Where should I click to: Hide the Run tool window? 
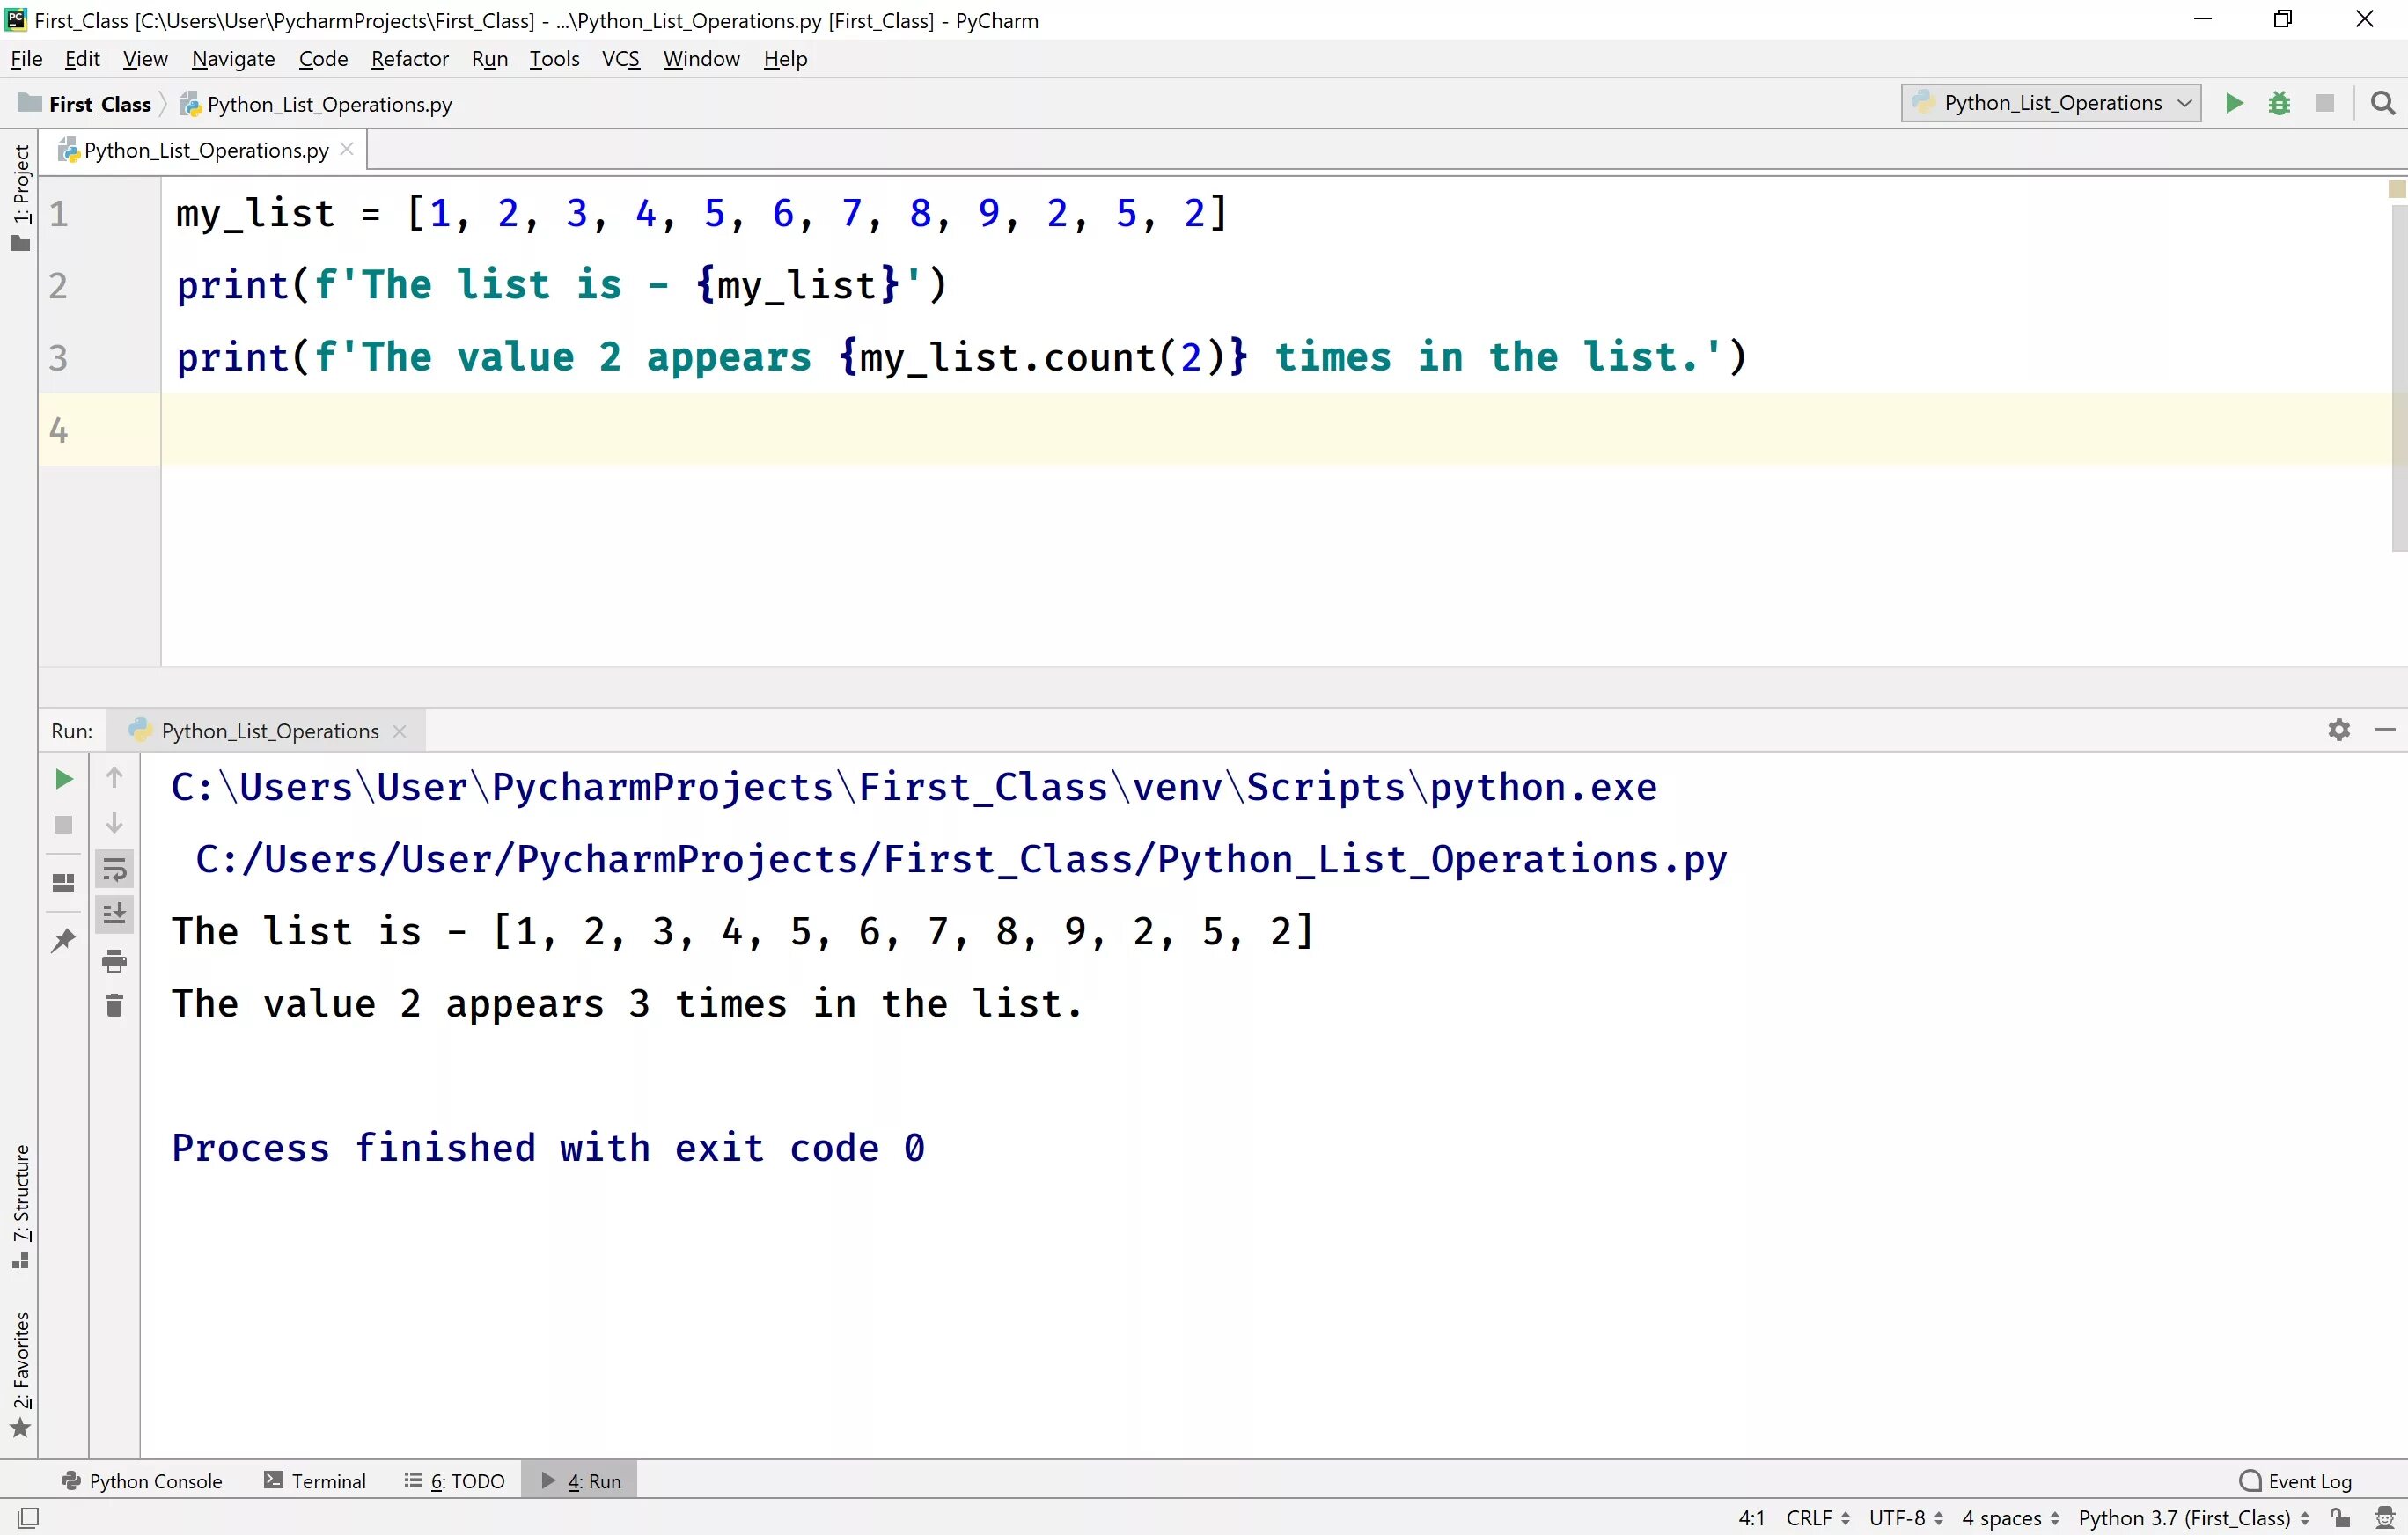click(2384, 730)
